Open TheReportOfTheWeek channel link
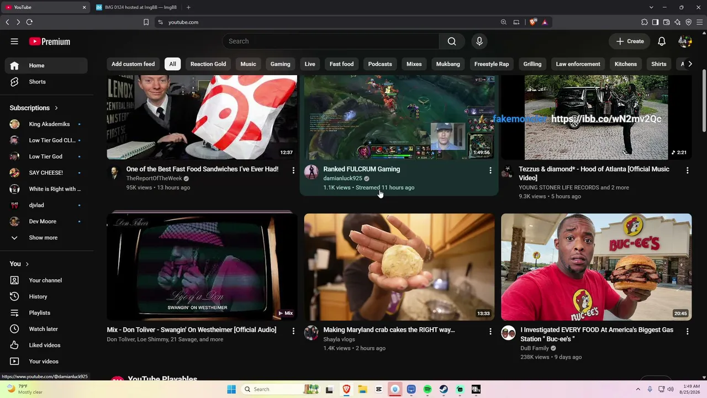This screenshot has height=398, width=707. point(154,179)
